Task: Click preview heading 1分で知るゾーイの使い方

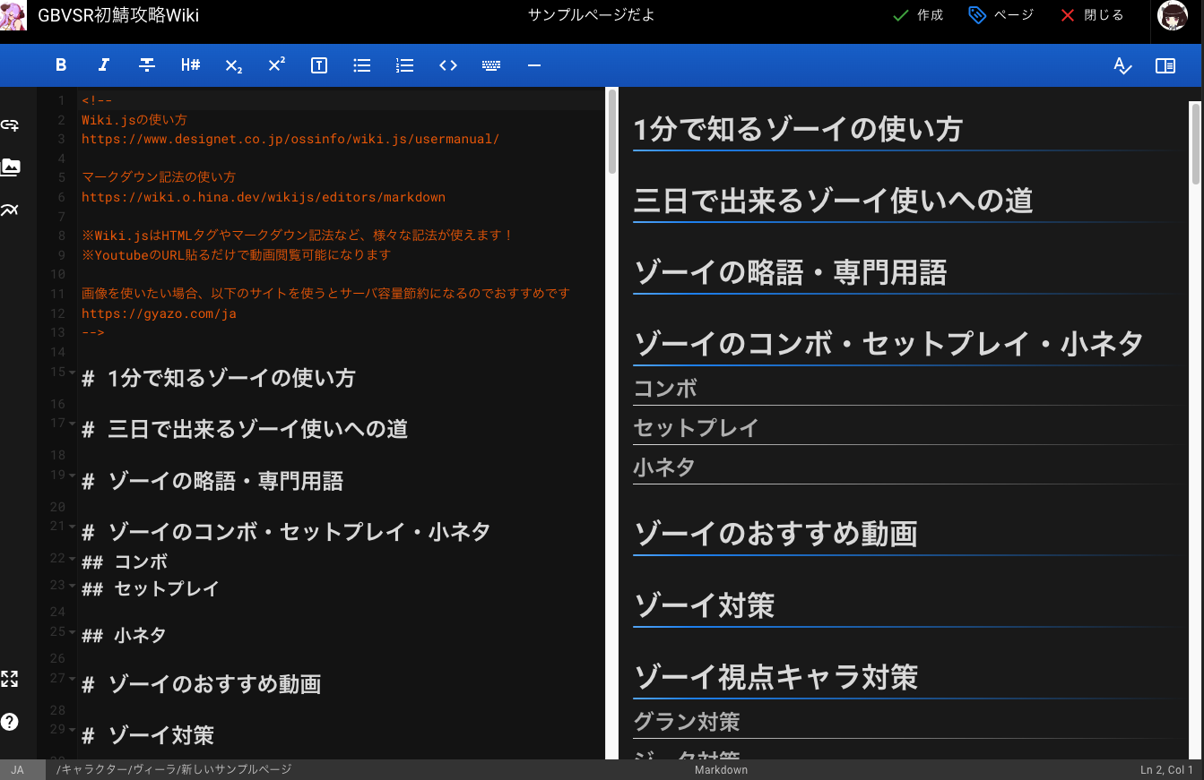Action: (798, 129)
